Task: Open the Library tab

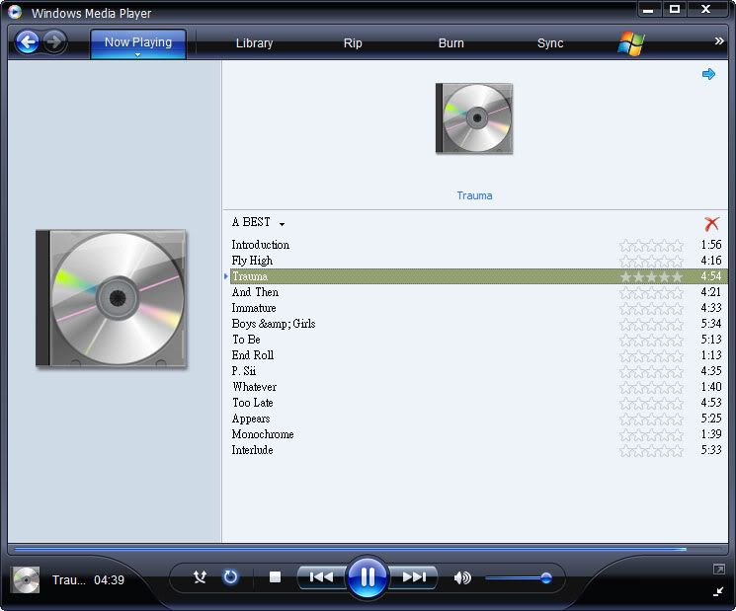Action: point(254,43)
